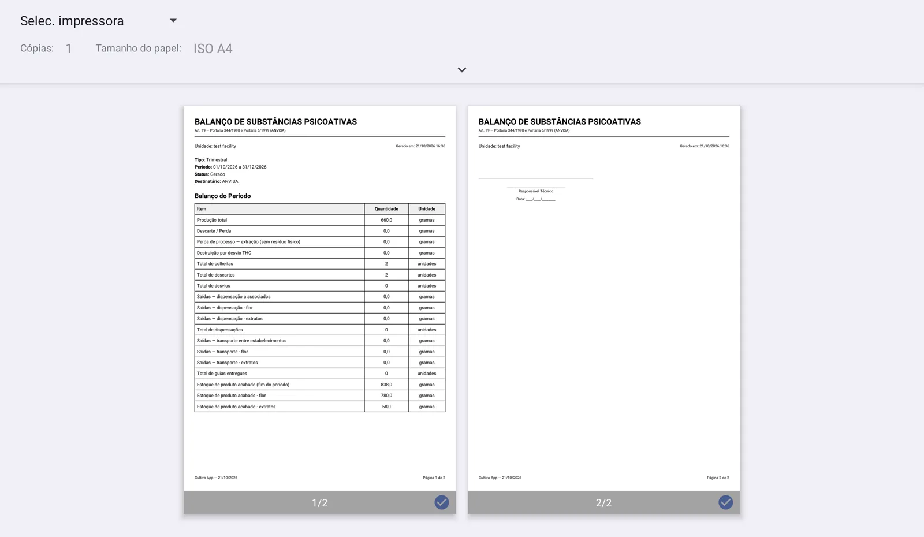Screen dimensions: 924x537
Task: Open the Selec. impressora printer dropdown
Action: 99,21
